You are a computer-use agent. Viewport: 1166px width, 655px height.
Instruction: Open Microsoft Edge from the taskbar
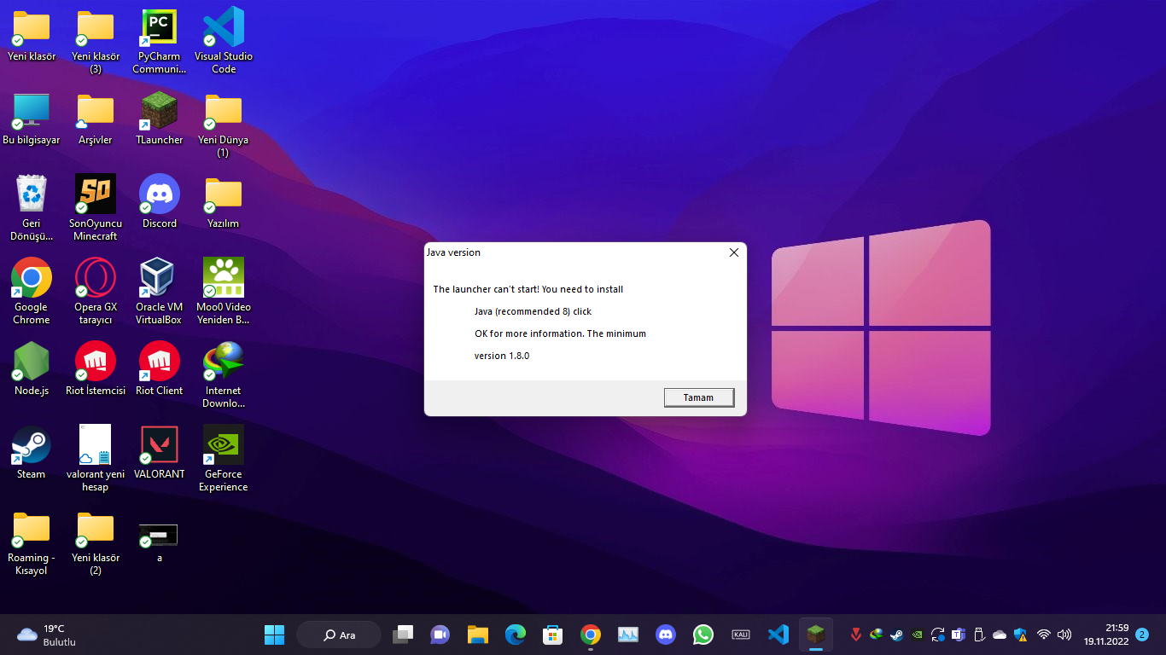pyautogui.click(x=515, y=635)
